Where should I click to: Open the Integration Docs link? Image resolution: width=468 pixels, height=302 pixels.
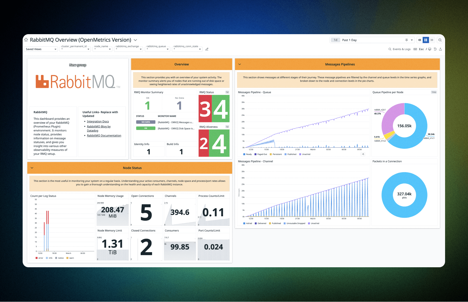pyautogui.click(x=98, y=122)
